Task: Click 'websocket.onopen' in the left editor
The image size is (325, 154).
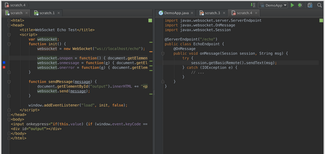Action: click(54, 58)
